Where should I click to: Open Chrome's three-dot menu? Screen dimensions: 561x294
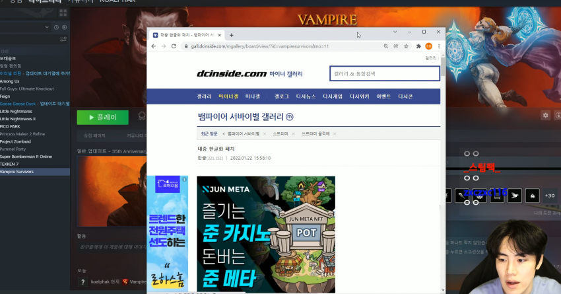[x=439, y=46]
